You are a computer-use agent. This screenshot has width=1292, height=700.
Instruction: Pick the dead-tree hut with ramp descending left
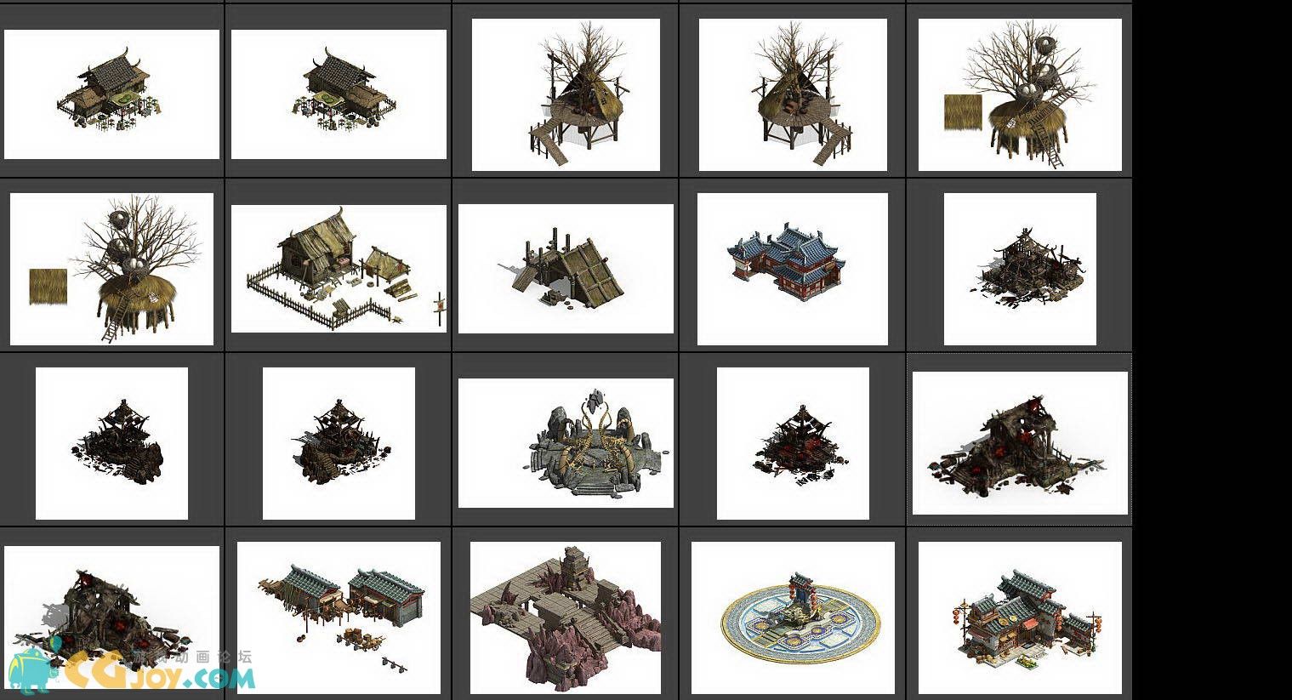pyautogui.click(x=566, y=95)
